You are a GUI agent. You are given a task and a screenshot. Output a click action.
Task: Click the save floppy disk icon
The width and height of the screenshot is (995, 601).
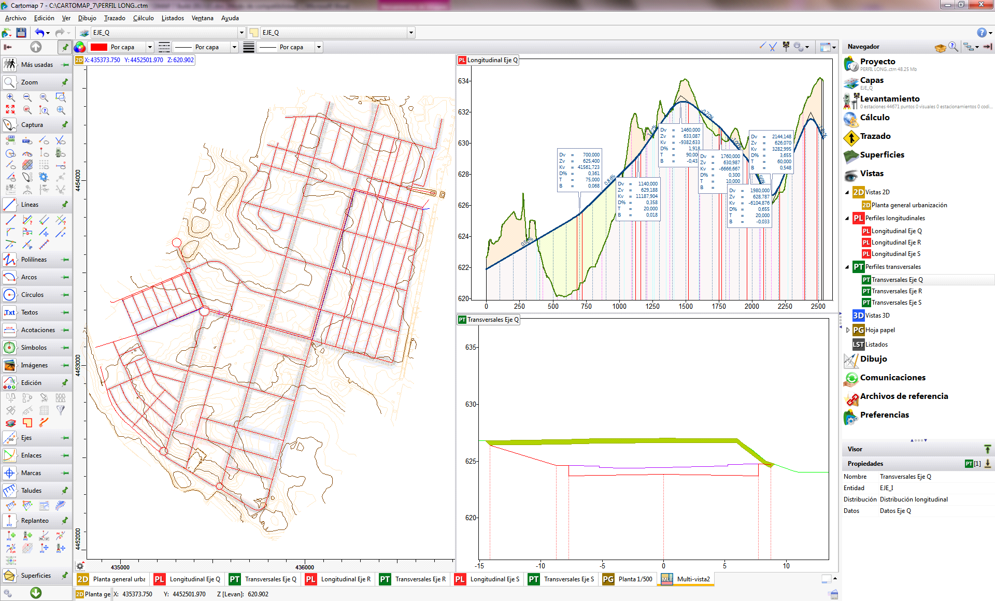(21, 33)
